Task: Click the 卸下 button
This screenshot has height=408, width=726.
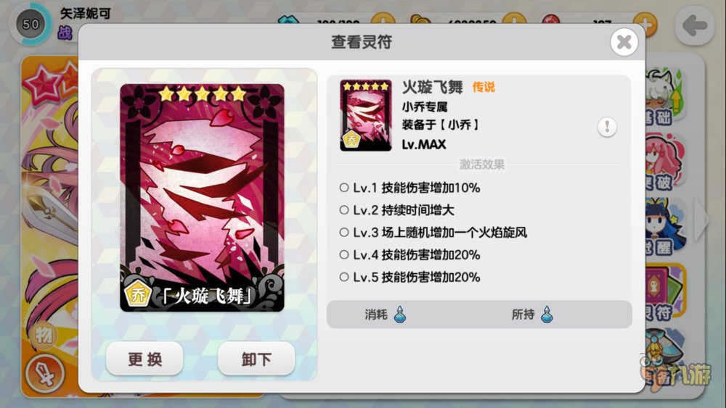Action: tap(256, 359)
